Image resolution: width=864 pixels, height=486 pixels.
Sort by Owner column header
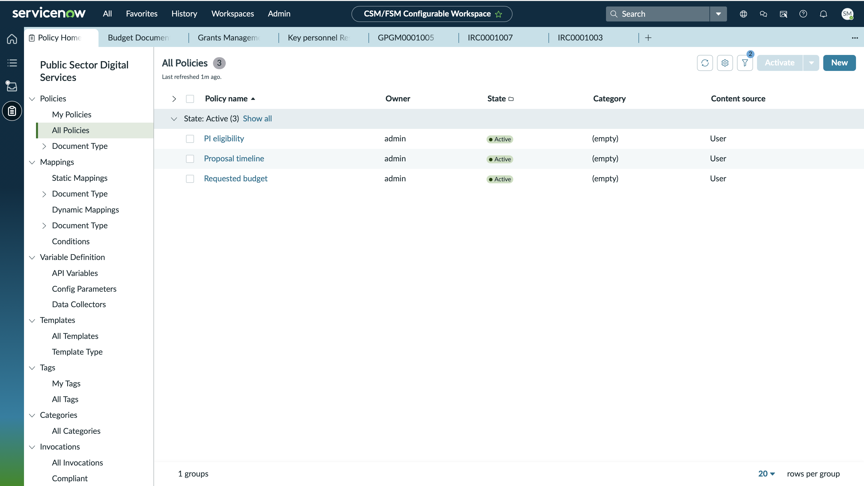398,99
